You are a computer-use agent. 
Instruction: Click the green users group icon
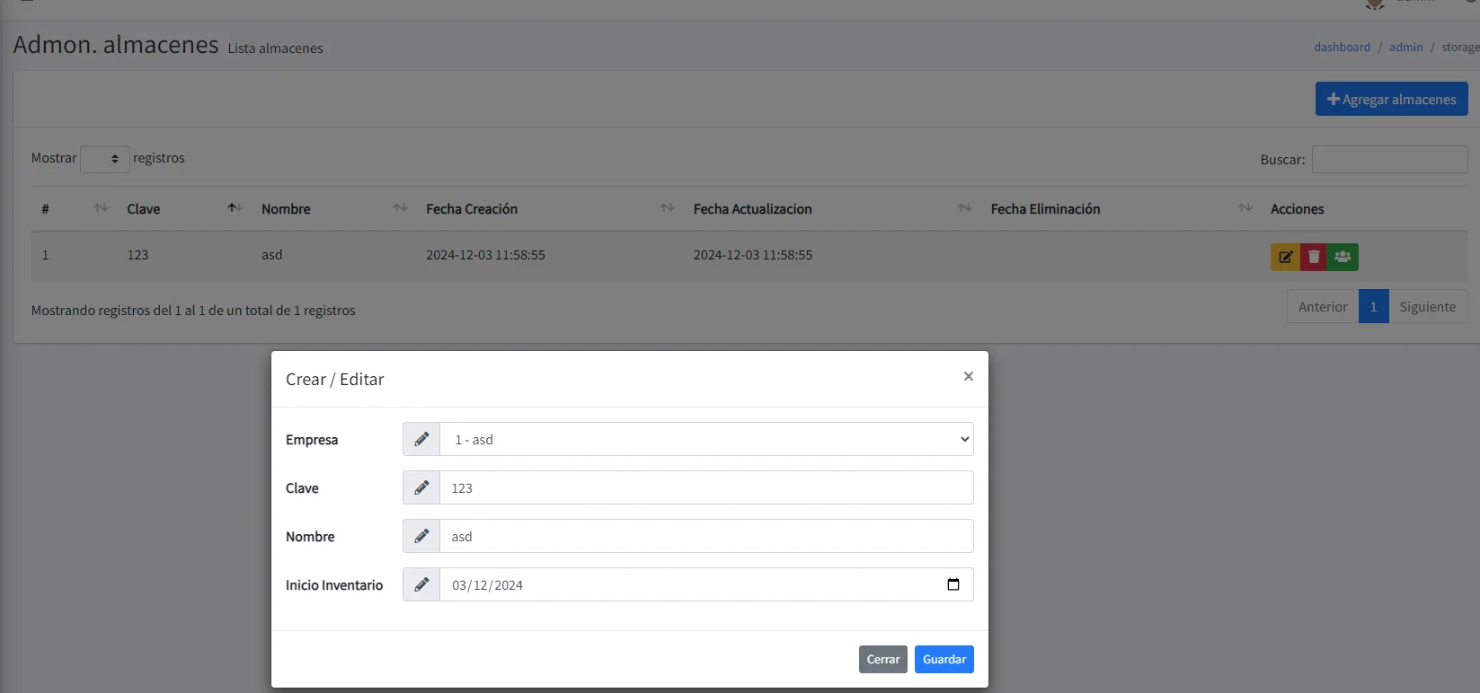coord(1343,257)
